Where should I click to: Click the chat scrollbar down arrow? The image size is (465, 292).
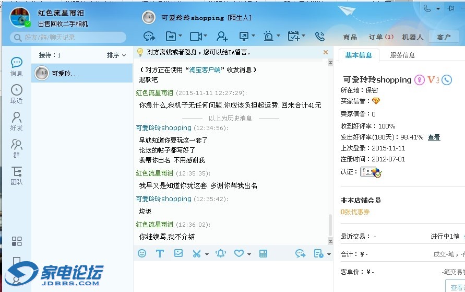click(330, 241)
